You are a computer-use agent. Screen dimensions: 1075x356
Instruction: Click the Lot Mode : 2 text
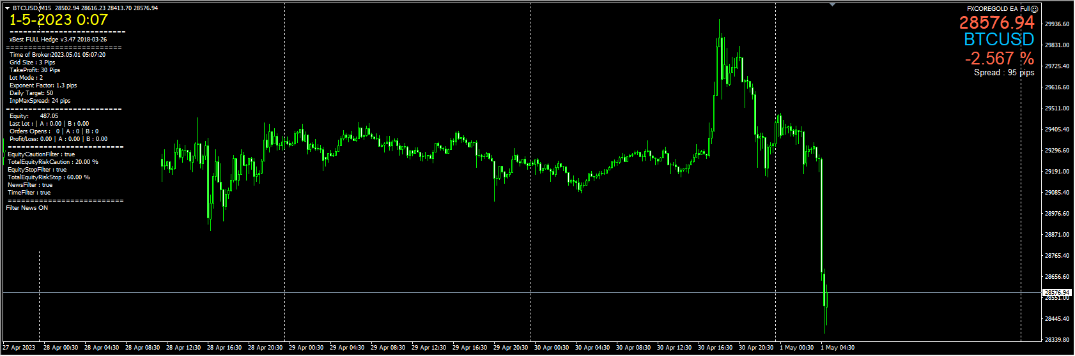[x=26, y=78]
